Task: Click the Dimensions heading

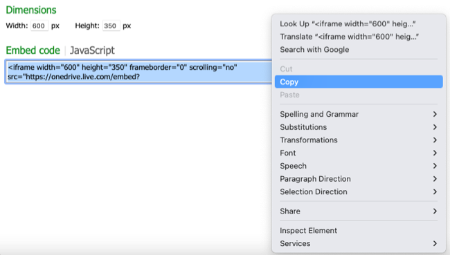Action: tap(31, 10)
